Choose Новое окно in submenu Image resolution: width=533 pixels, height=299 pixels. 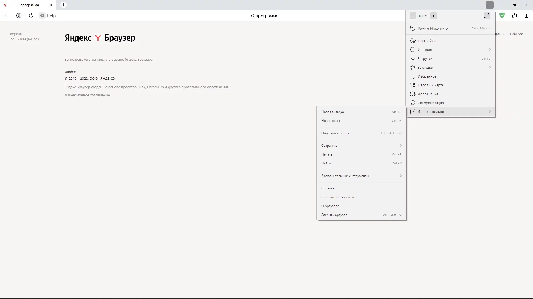[x=361, y=121]
